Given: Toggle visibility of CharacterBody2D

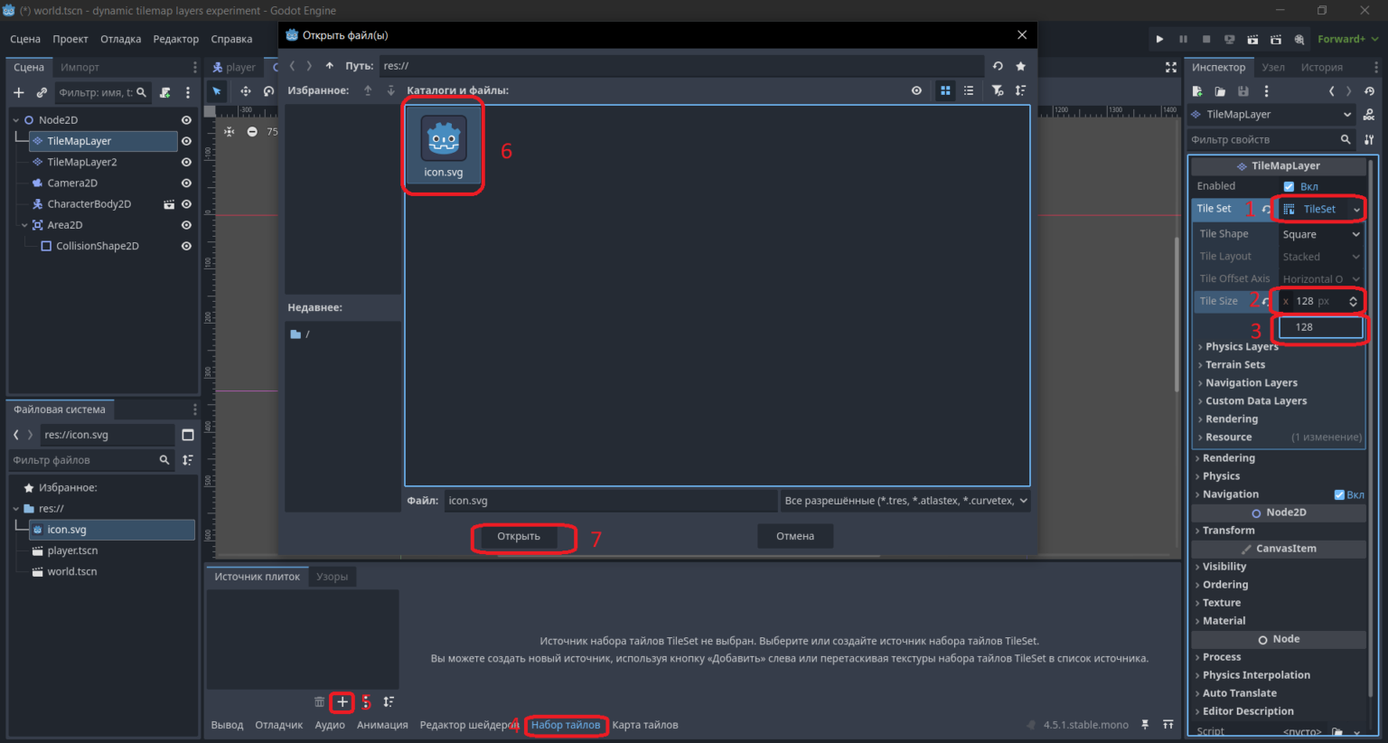Looking at the screenshot, I should (x=186, y=204).
